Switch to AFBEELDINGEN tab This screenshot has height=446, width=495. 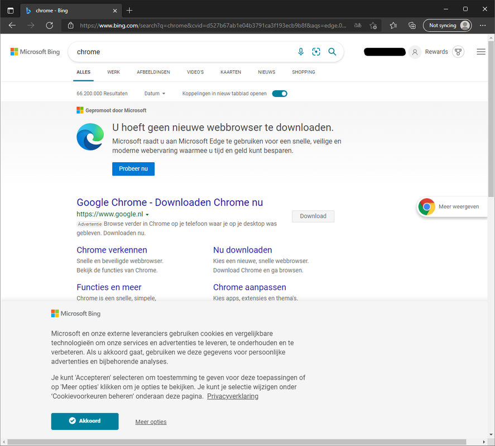coord(153,72)
